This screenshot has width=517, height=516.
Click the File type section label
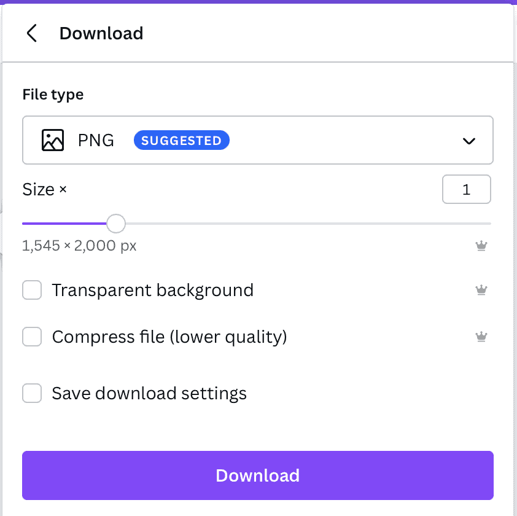pyautogui.click(x=53, y=95)
